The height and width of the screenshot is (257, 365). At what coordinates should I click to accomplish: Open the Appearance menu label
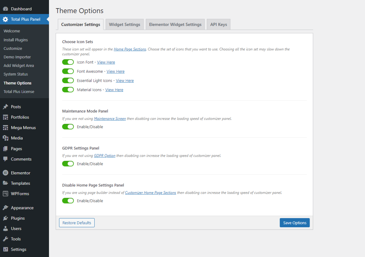(22, 208)
